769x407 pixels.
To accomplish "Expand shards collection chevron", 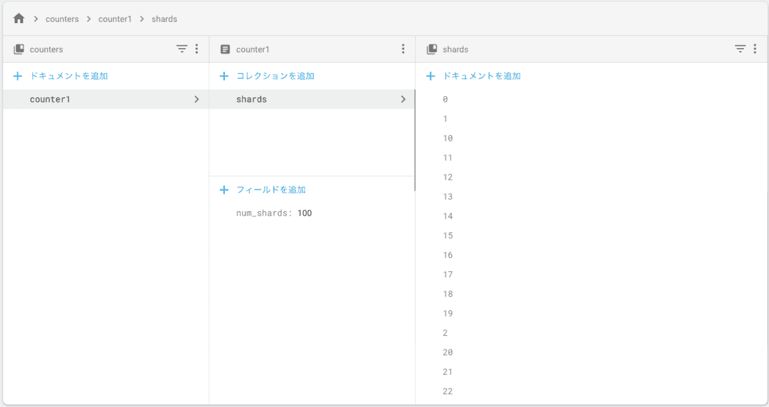I will (x=403, y=99).
